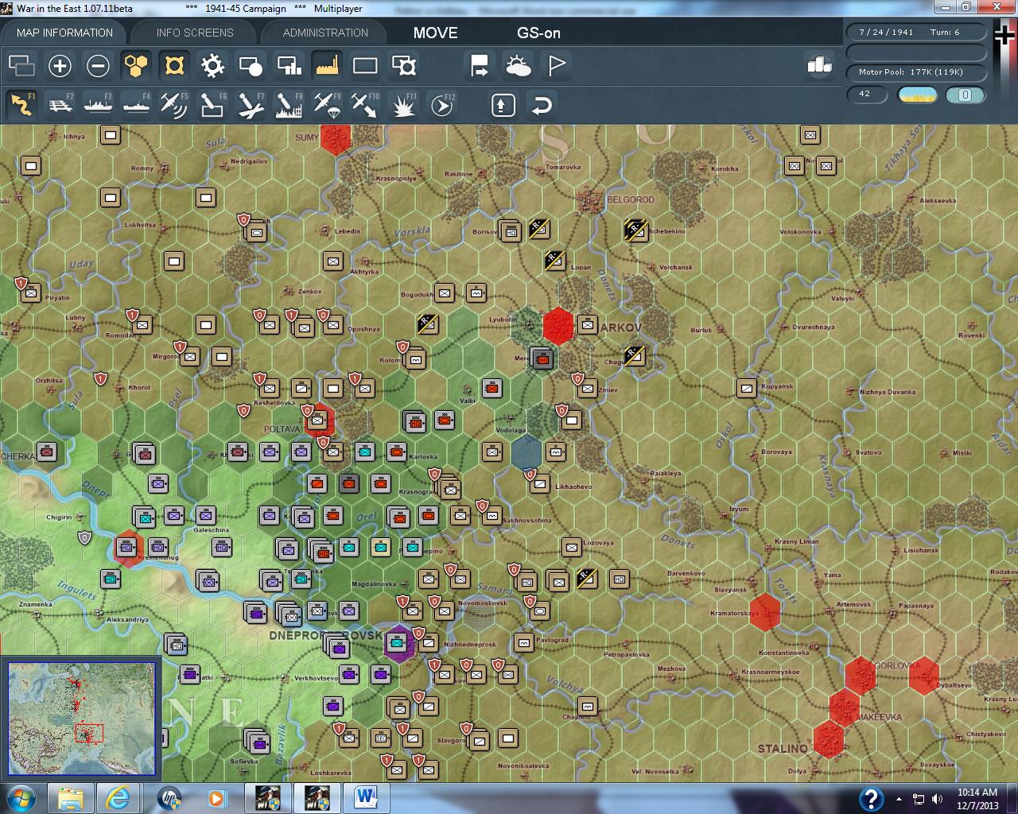Screen dimensions: 1018x814
Task: Select the F7 bomb airfield mode
Action: 251,105
